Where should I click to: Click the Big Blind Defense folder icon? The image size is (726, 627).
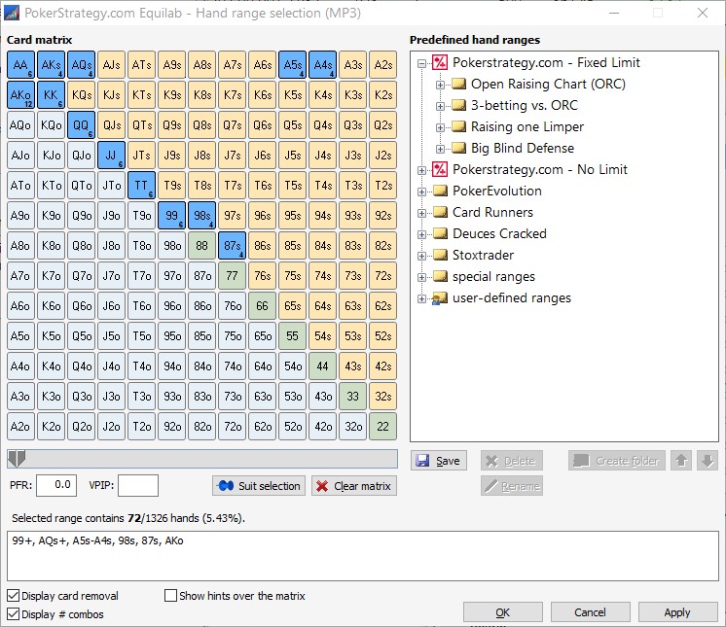pyautogui.click(x=458, y=148)
